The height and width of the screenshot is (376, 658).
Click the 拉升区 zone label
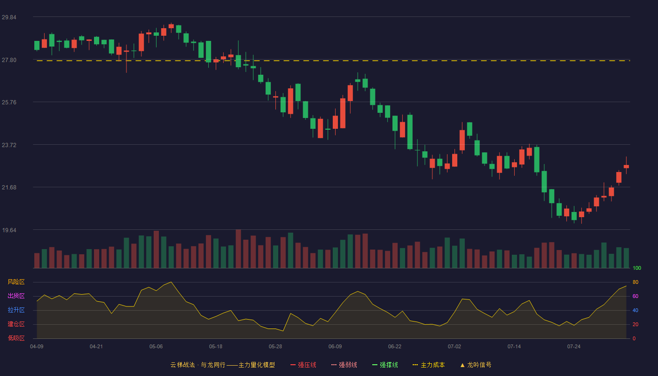coord(16,310)
